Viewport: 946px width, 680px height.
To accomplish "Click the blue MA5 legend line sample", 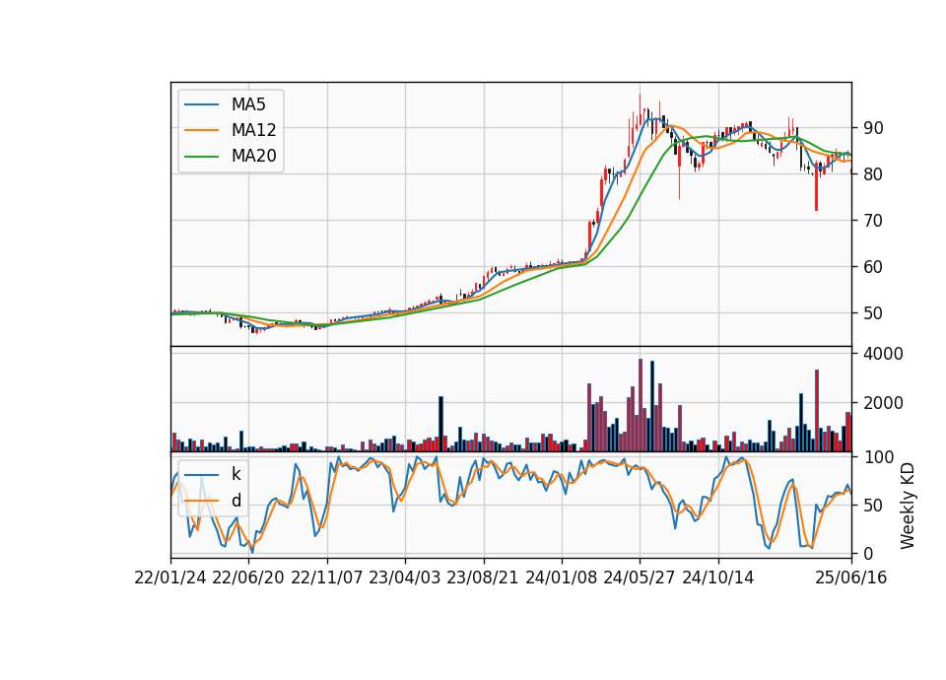I will point(201,104).
